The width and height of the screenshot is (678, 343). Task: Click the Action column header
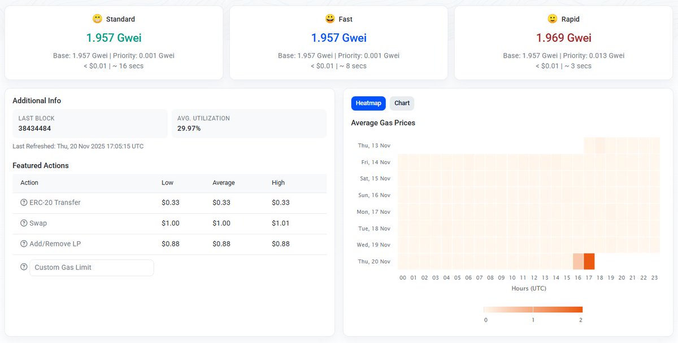pyautogui.click(x=29, y=183)
